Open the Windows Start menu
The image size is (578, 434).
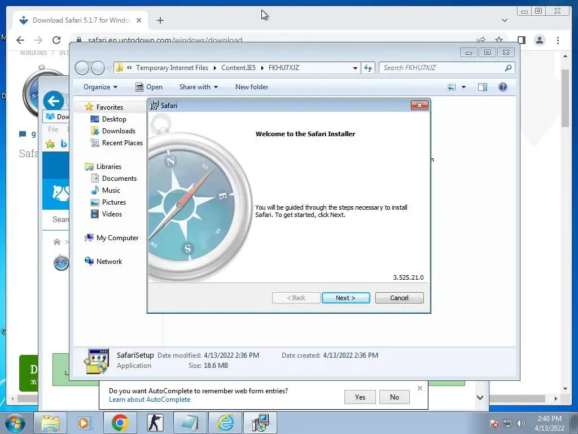pos(15,423)
